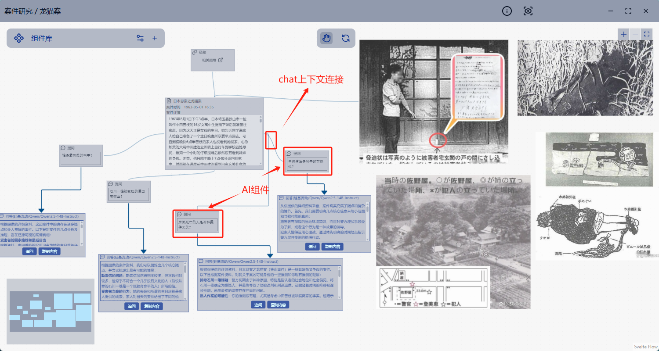Select the grass field photo
The height and width of the screenshot is (351, 659).
point(585,78)
